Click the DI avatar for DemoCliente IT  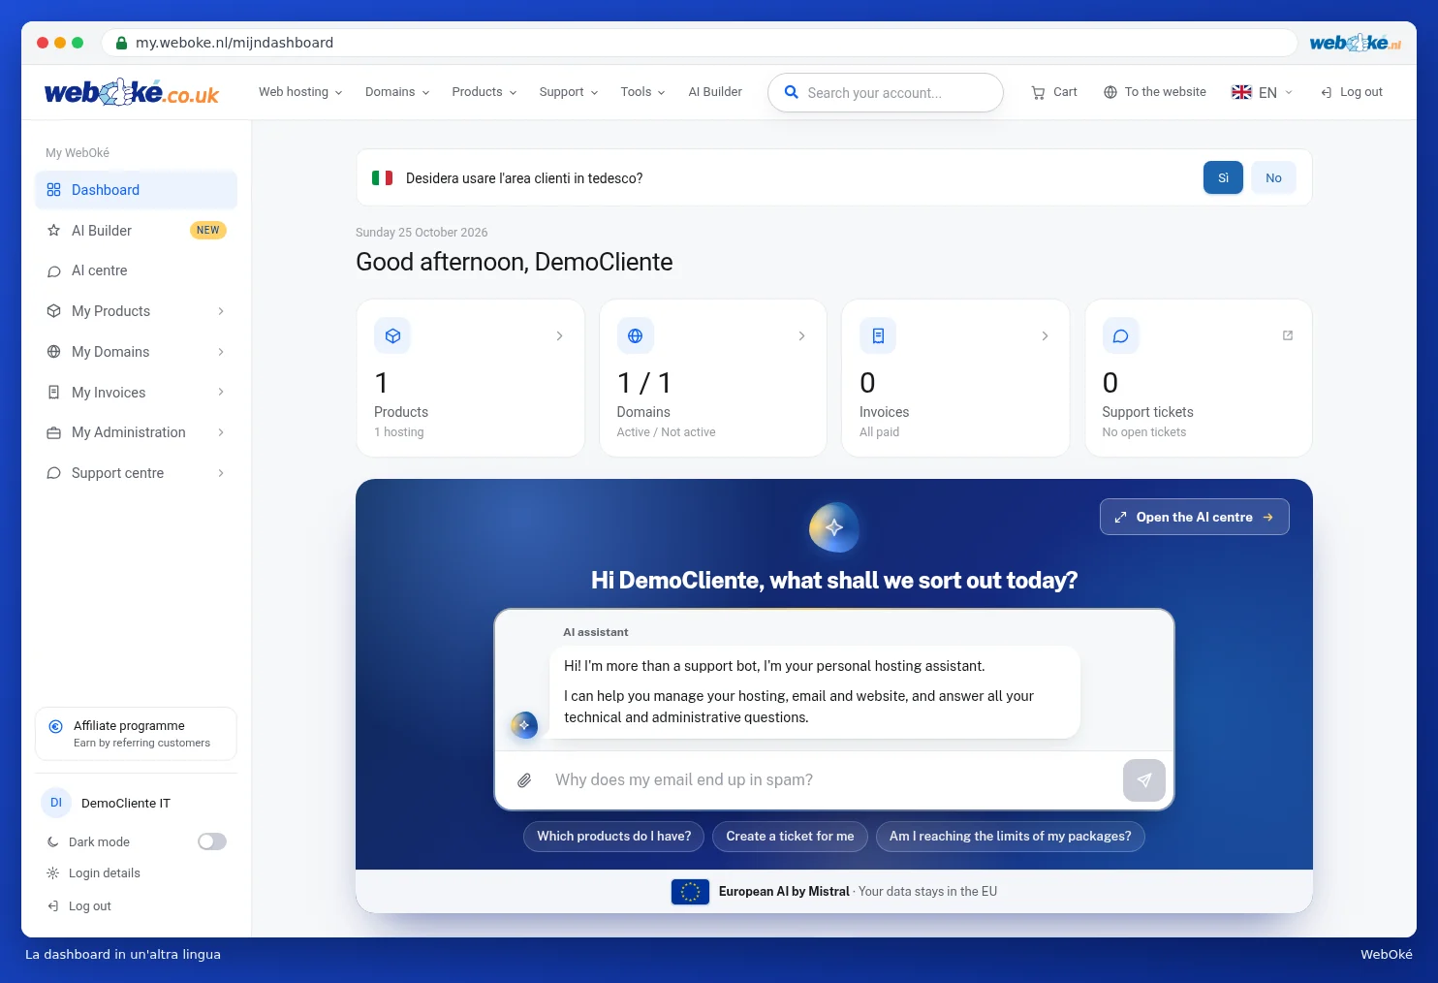(x=56, y=803)
